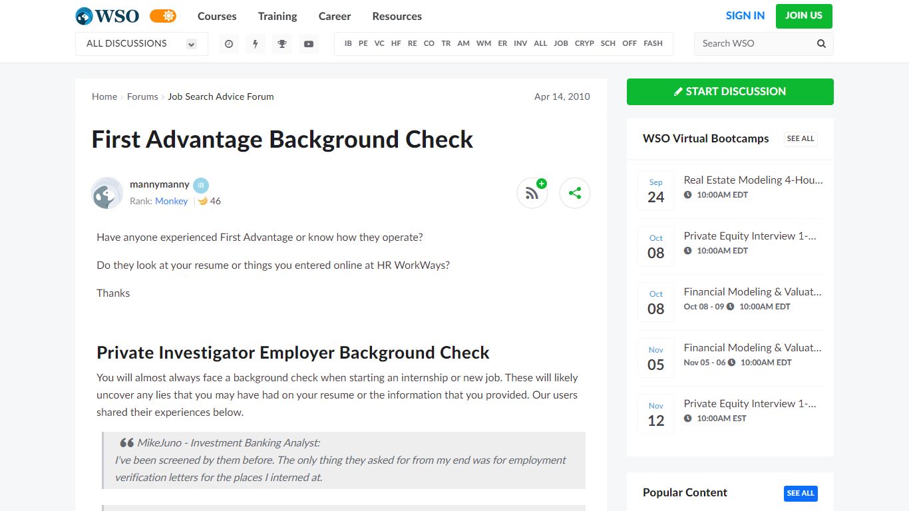Select the TR forum tab

pos(446,43)
